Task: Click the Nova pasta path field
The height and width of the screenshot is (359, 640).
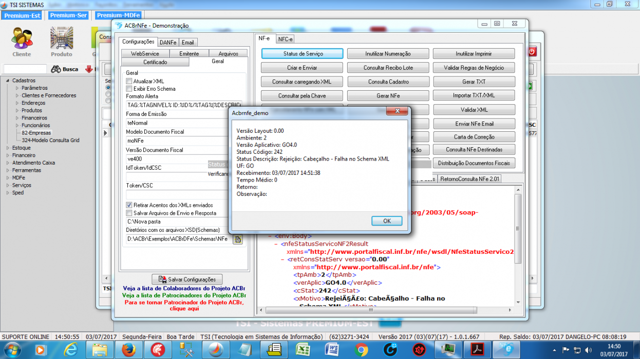Action: pos(184,222)
